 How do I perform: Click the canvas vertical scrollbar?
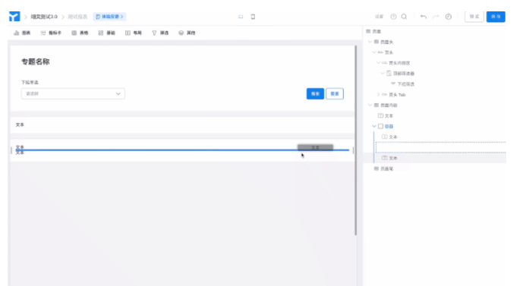coord(355,140)
